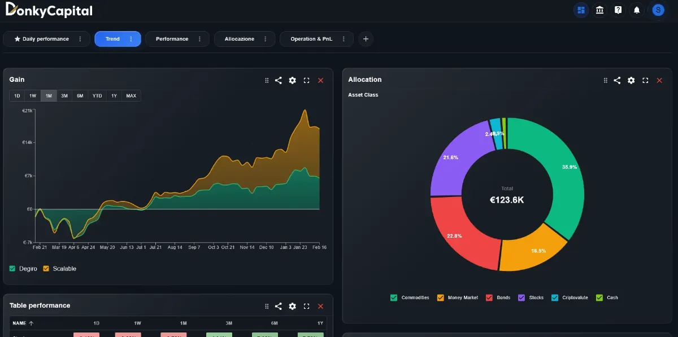Image resolution: width=678 pixels, height=337 pixels.
Task: Share the Gain widget
Action: [279, 81]
